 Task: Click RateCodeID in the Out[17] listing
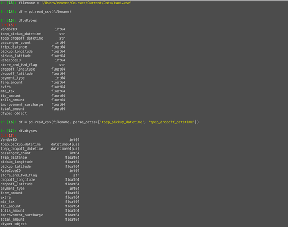point(11,171)
